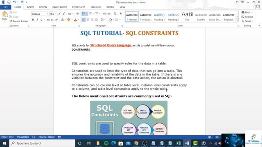Toggle Bold formatting

click(33, 20)
